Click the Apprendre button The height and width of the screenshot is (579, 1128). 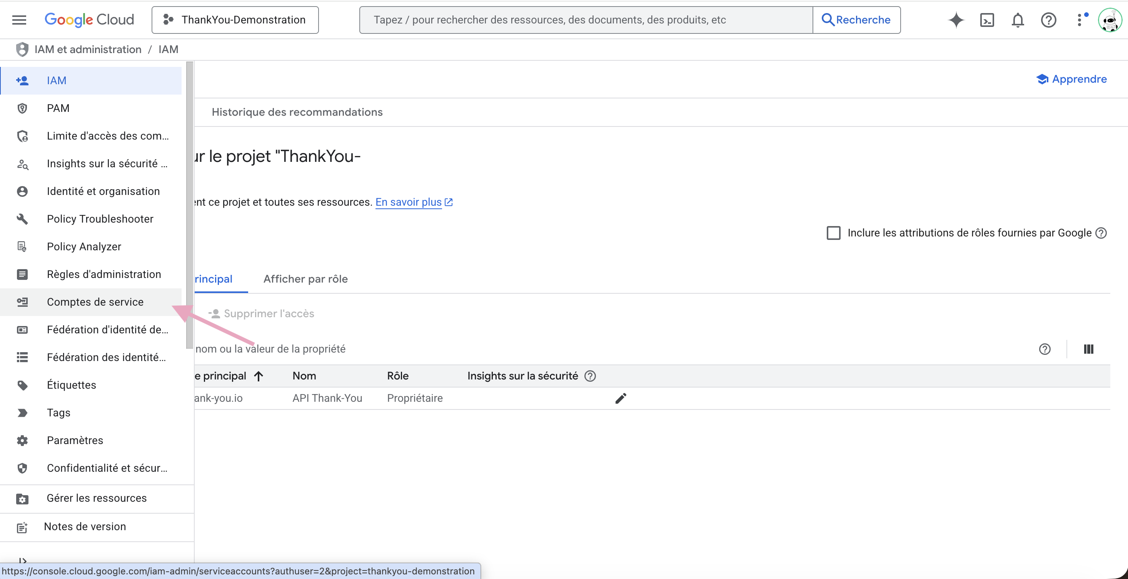[x=1071, y=79]
